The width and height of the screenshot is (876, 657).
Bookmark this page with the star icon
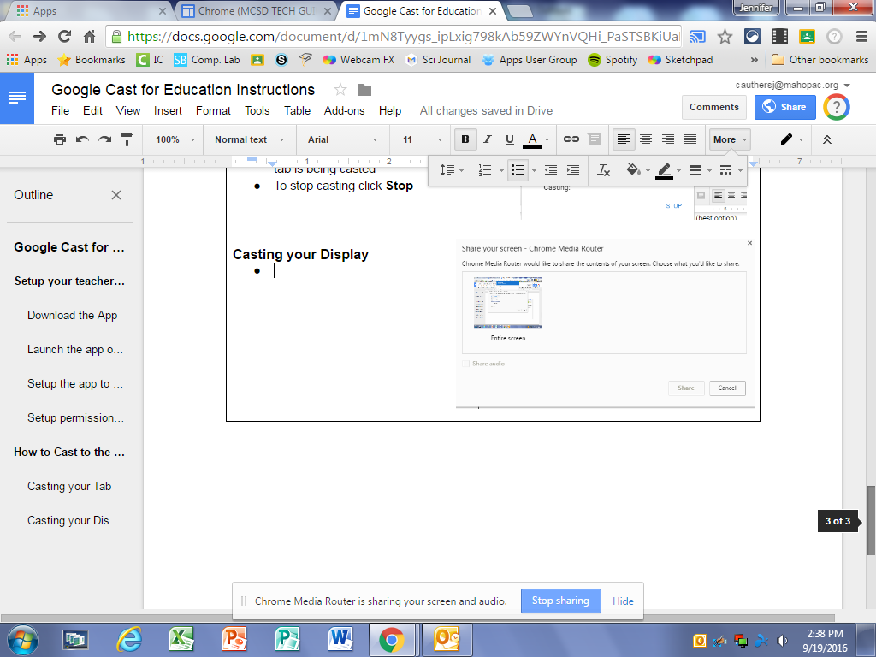[x=725, y=37]
